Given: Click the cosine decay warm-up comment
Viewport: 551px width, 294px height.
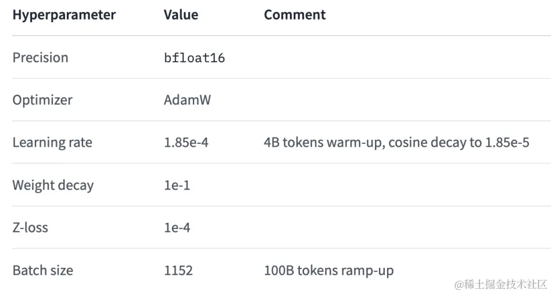Looking at the screenshot, I should pyautogui.click(x=396, y=143).
